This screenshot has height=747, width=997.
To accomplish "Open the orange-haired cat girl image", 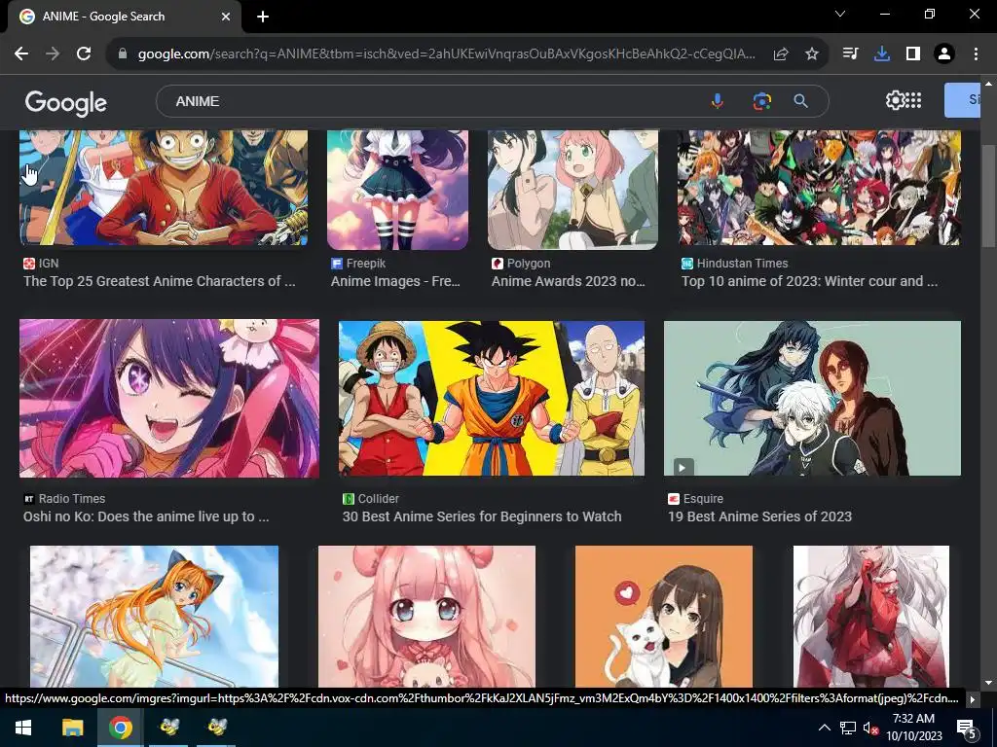I will tap(154, 616).
